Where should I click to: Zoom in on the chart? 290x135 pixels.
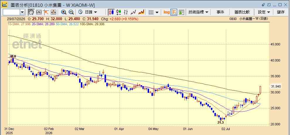(x=64, y=12)
